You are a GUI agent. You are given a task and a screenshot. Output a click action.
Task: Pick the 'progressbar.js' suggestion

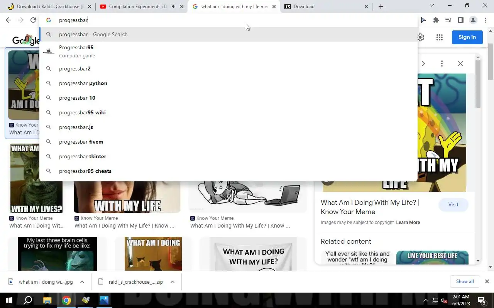(x=228, y=127)
